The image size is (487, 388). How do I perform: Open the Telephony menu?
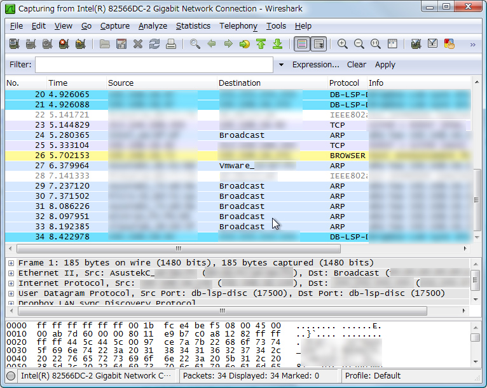[x=238, y=26]
